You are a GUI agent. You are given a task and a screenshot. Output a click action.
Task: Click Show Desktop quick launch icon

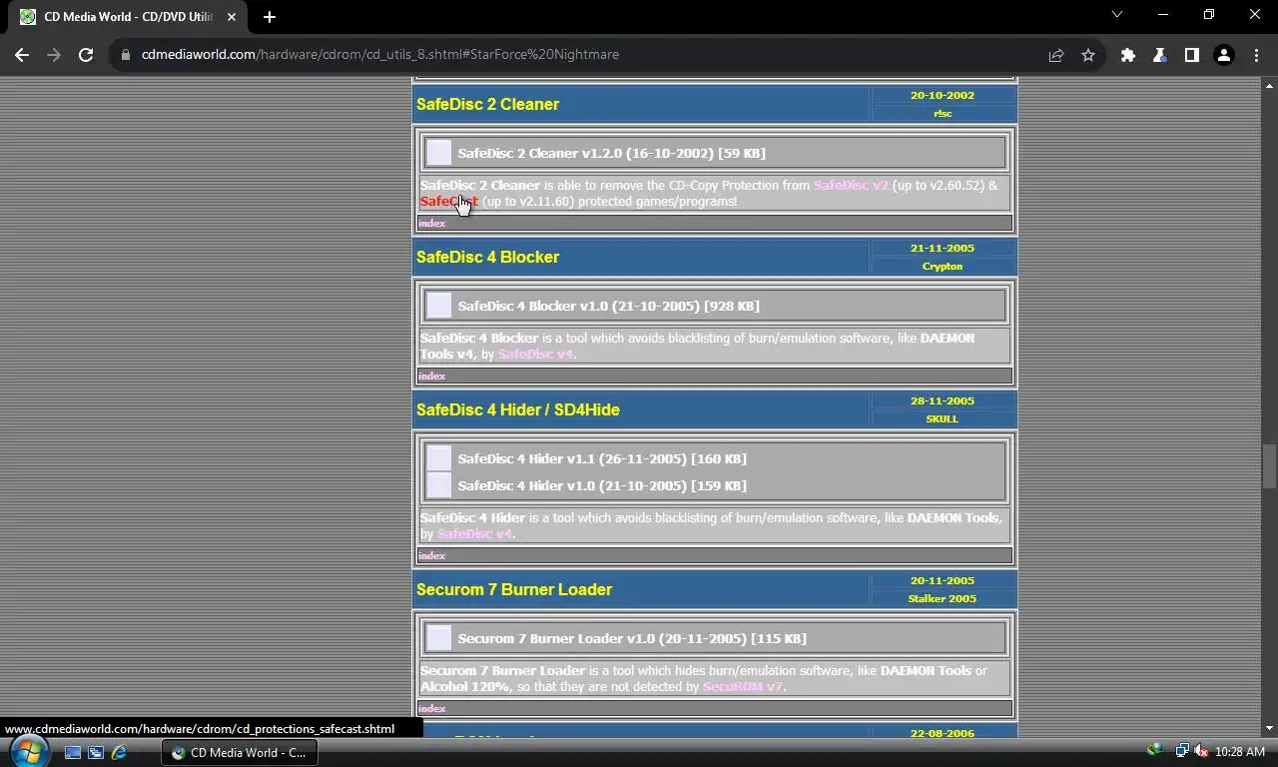point(73,752)
